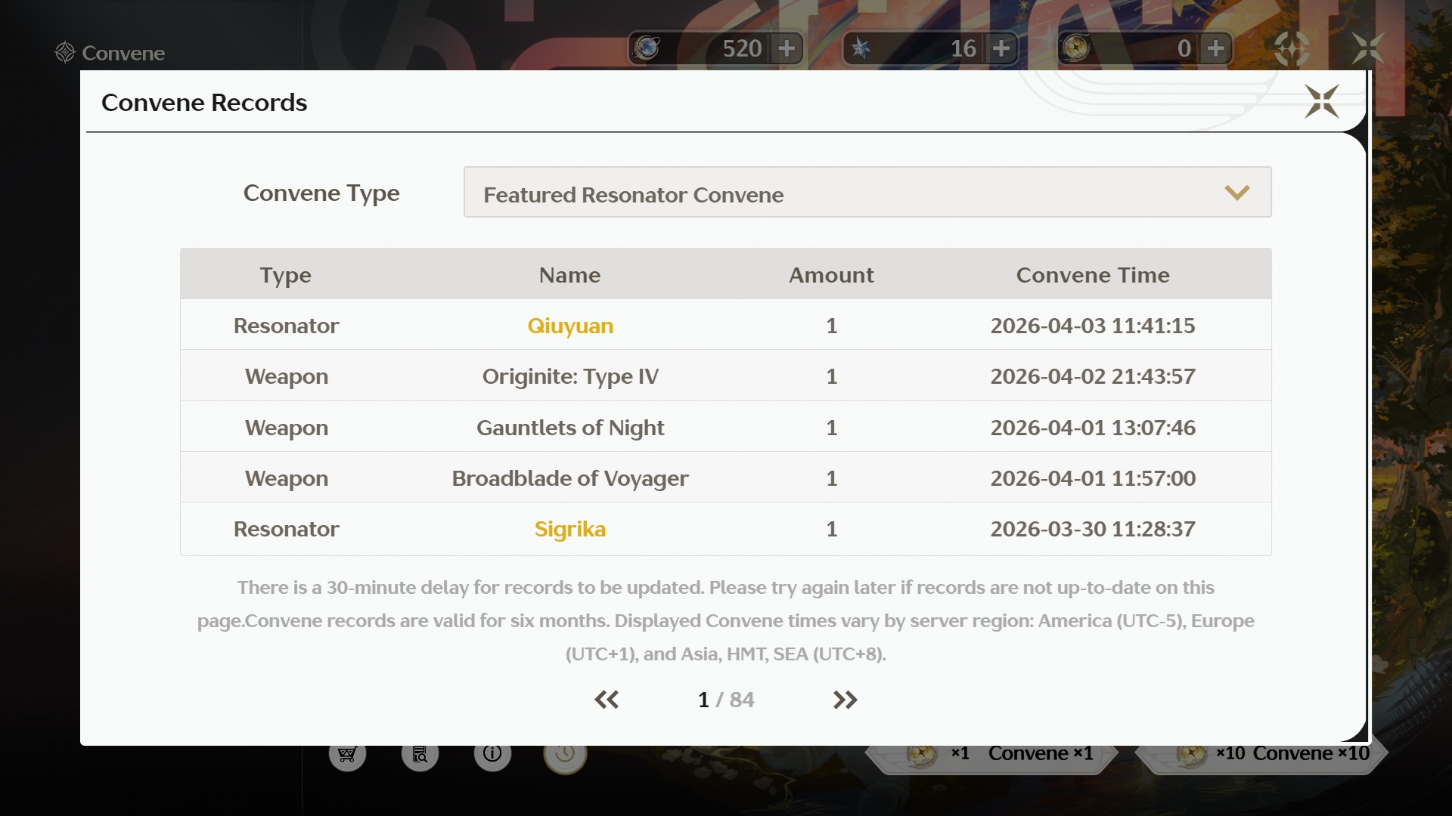Screen dimensions: 1452x816
Task: Add Radiant Tide (0) with its plus button
Action: point(1215,48)
